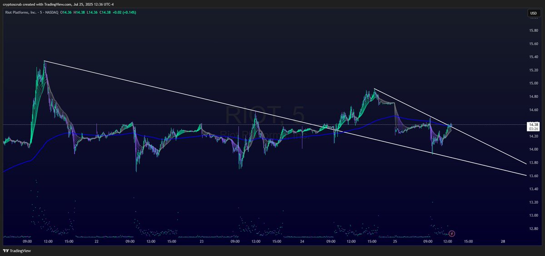The image size is (545, 256).
Task: Click the 25 date label on time axis
Action: (395, 242)
